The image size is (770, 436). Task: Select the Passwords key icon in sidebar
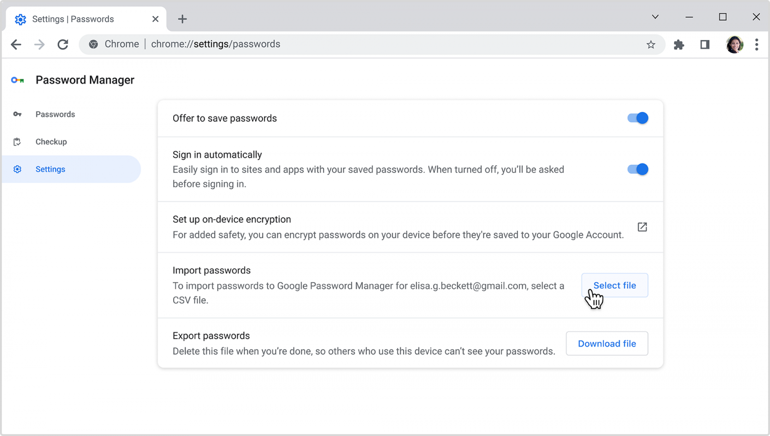(17, 114)
